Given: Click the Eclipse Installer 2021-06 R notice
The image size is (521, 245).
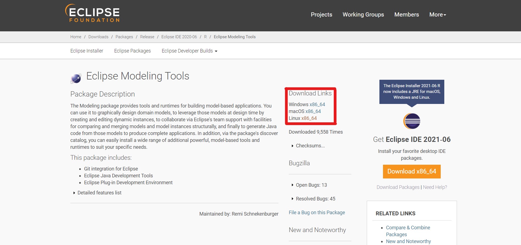Looking at the screenshot, I should point(412,92).
